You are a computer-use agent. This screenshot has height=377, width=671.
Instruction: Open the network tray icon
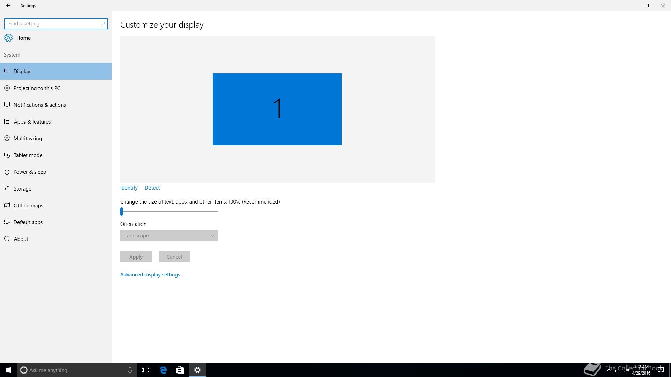(618, 370)
